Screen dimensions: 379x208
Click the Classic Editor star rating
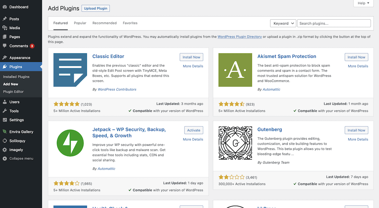[66, 104]
